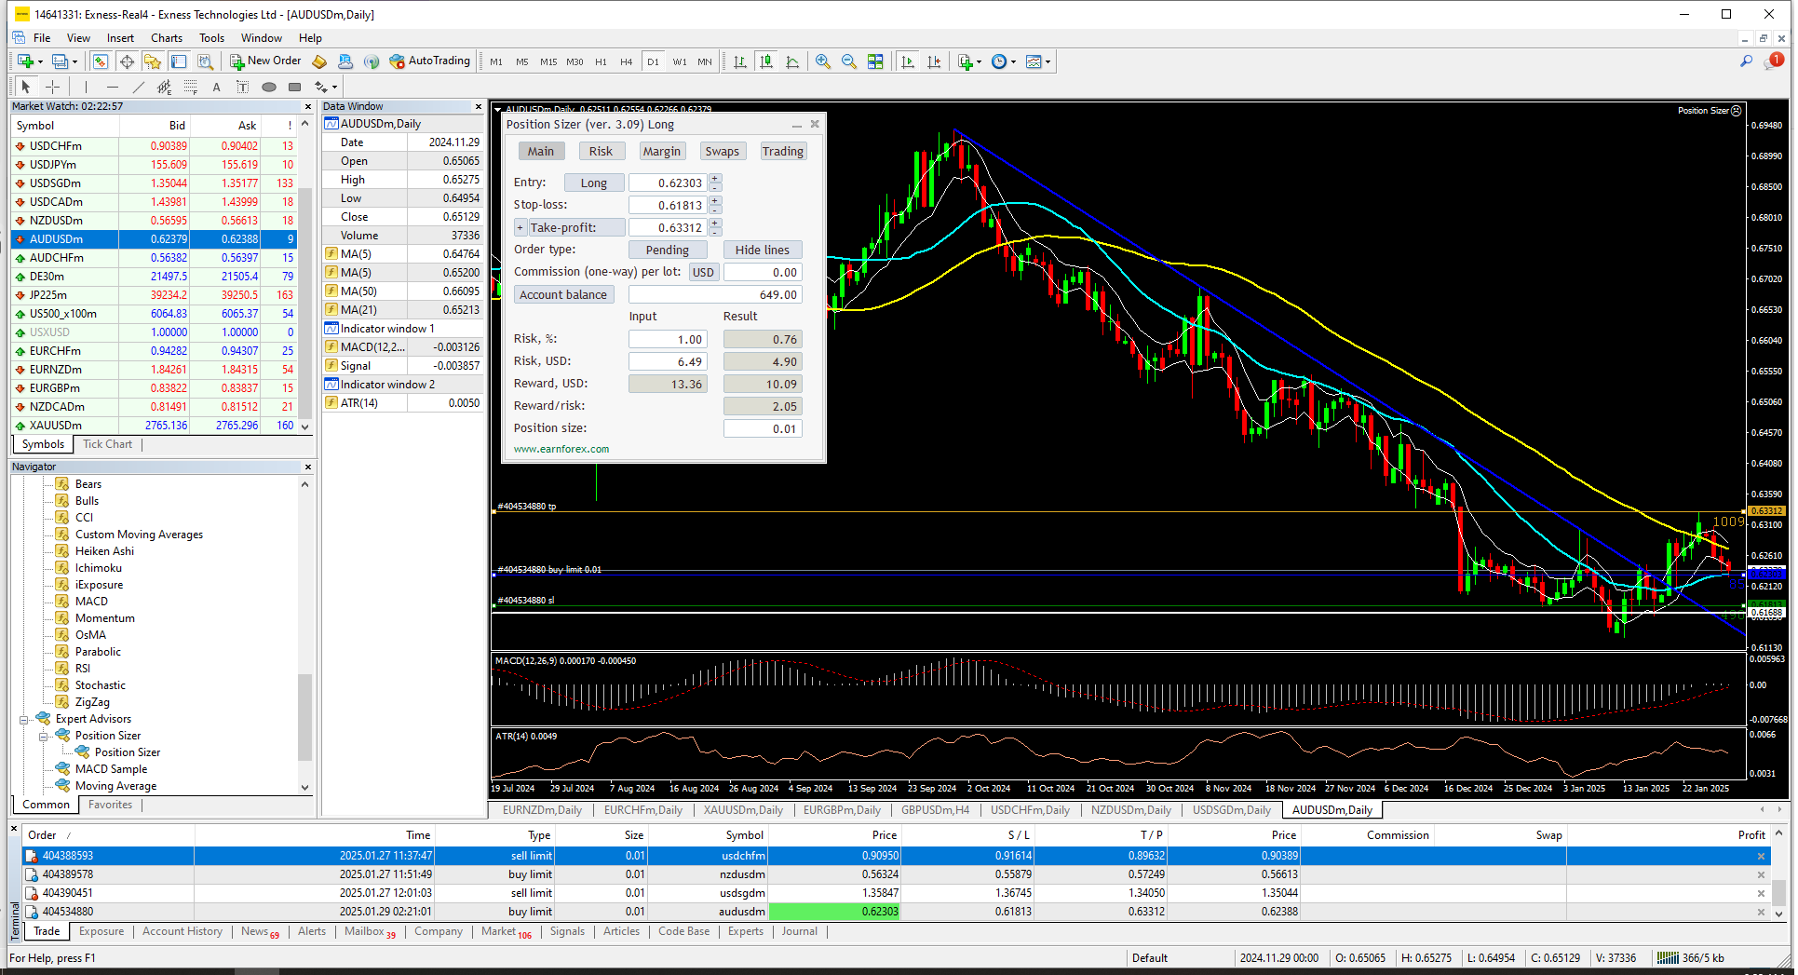1798x975 pixels.
Task: Open Profiles dropdown arrow
Action: click(x=74, y=62)
